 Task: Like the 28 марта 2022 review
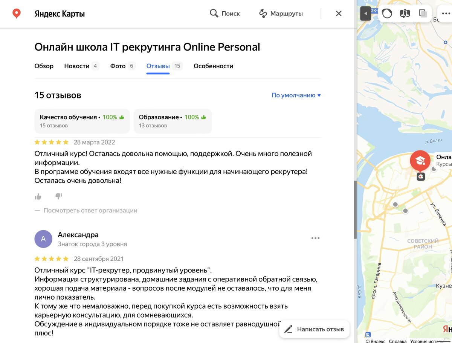click(x=38, y=196)
